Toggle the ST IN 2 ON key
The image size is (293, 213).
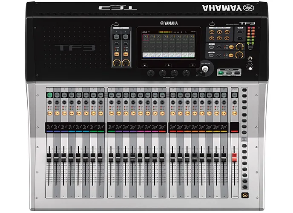tap(126, 54)
